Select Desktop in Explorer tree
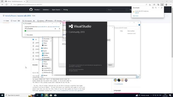This screenshot has height=97, width=173. 45,55
